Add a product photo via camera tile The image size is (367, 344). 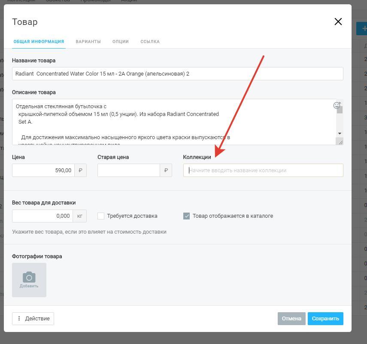(x=29, y=280)
